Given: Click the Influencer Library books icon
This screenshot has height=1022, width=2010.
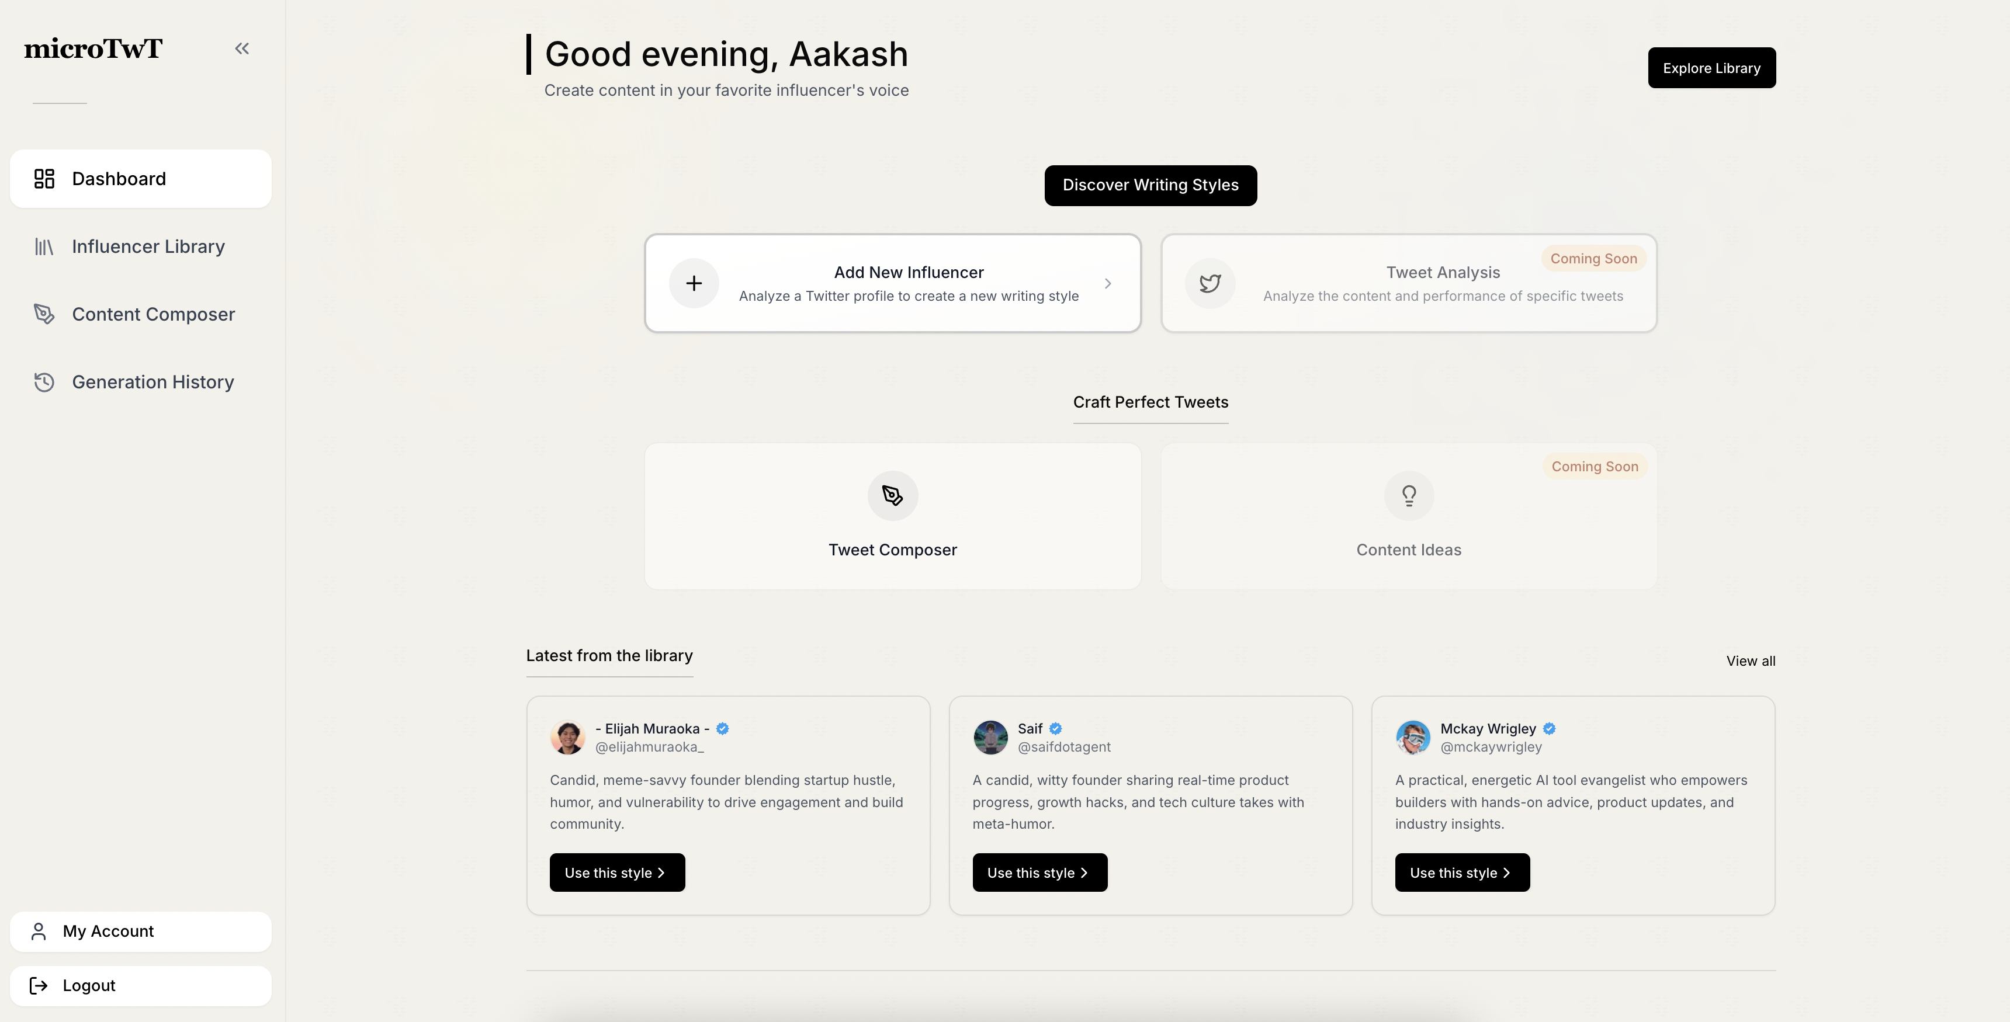Looking at the screenshot, I should pos(44,246).
